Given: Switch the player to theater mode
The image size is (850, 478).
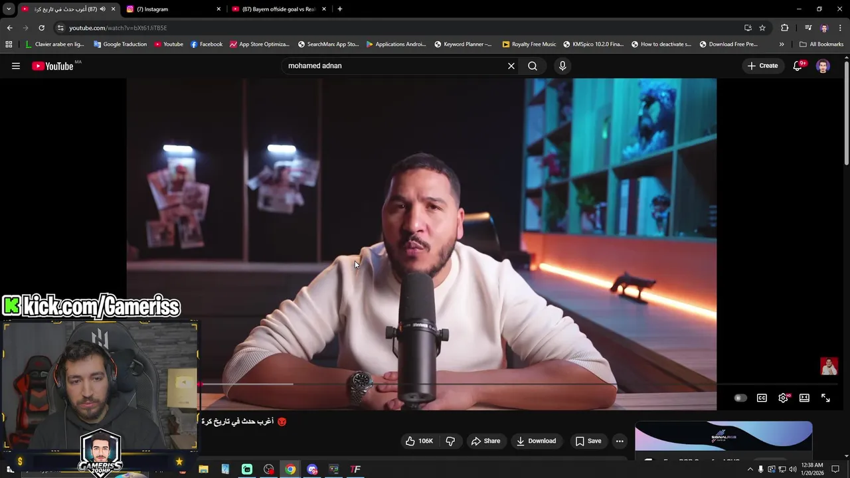Looking at the screenshot, I should pos(804,398).
